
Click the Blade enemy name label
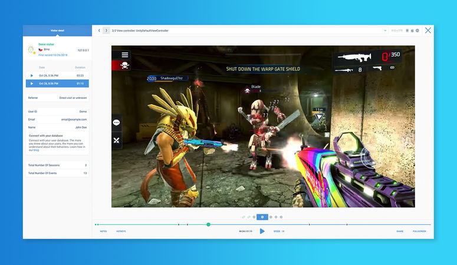(x=255, y=87)
